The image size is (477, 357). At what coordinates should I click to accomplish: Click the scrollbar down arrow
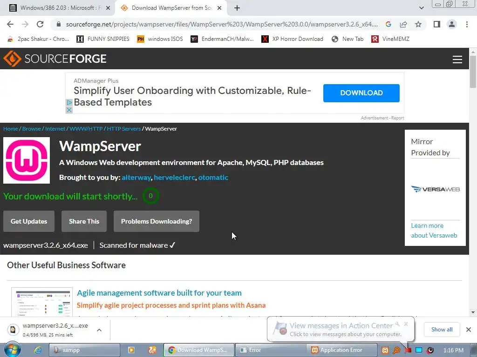[x=473, y=312]
